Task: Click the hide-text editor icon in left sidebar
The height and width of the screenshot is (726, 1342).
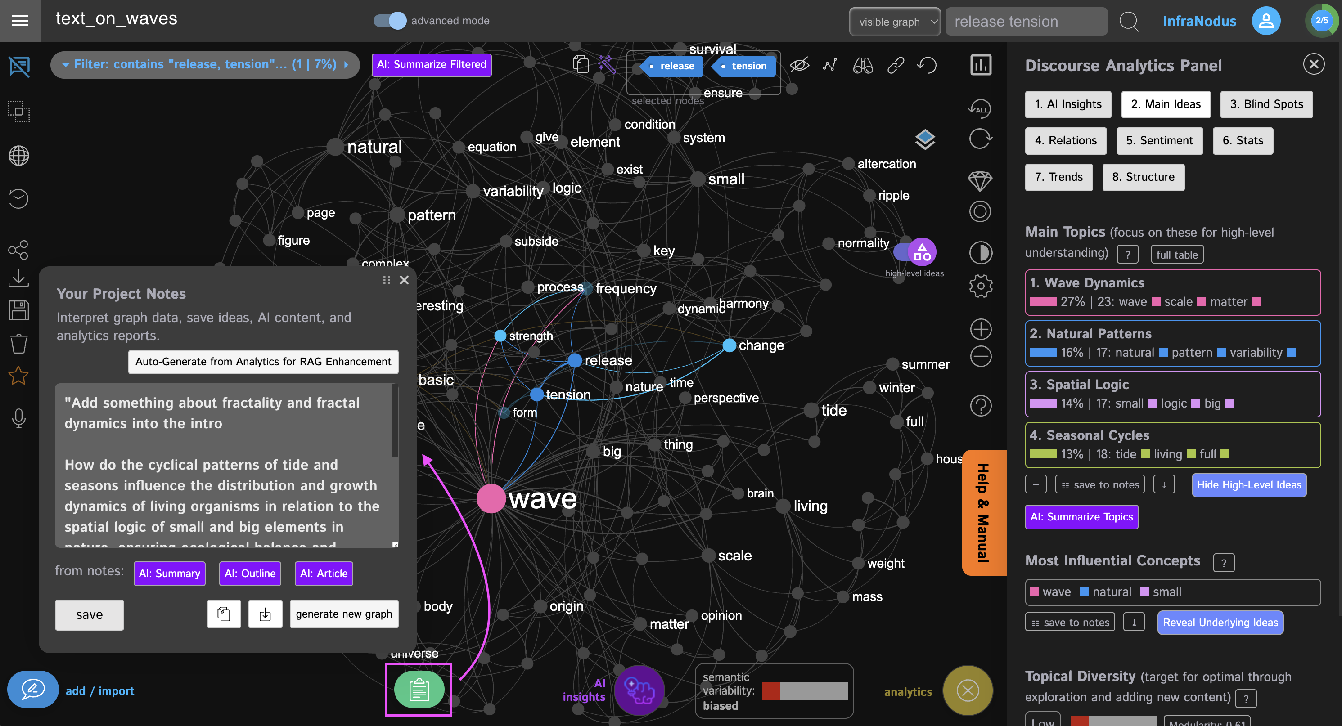Action: (19, 66)
